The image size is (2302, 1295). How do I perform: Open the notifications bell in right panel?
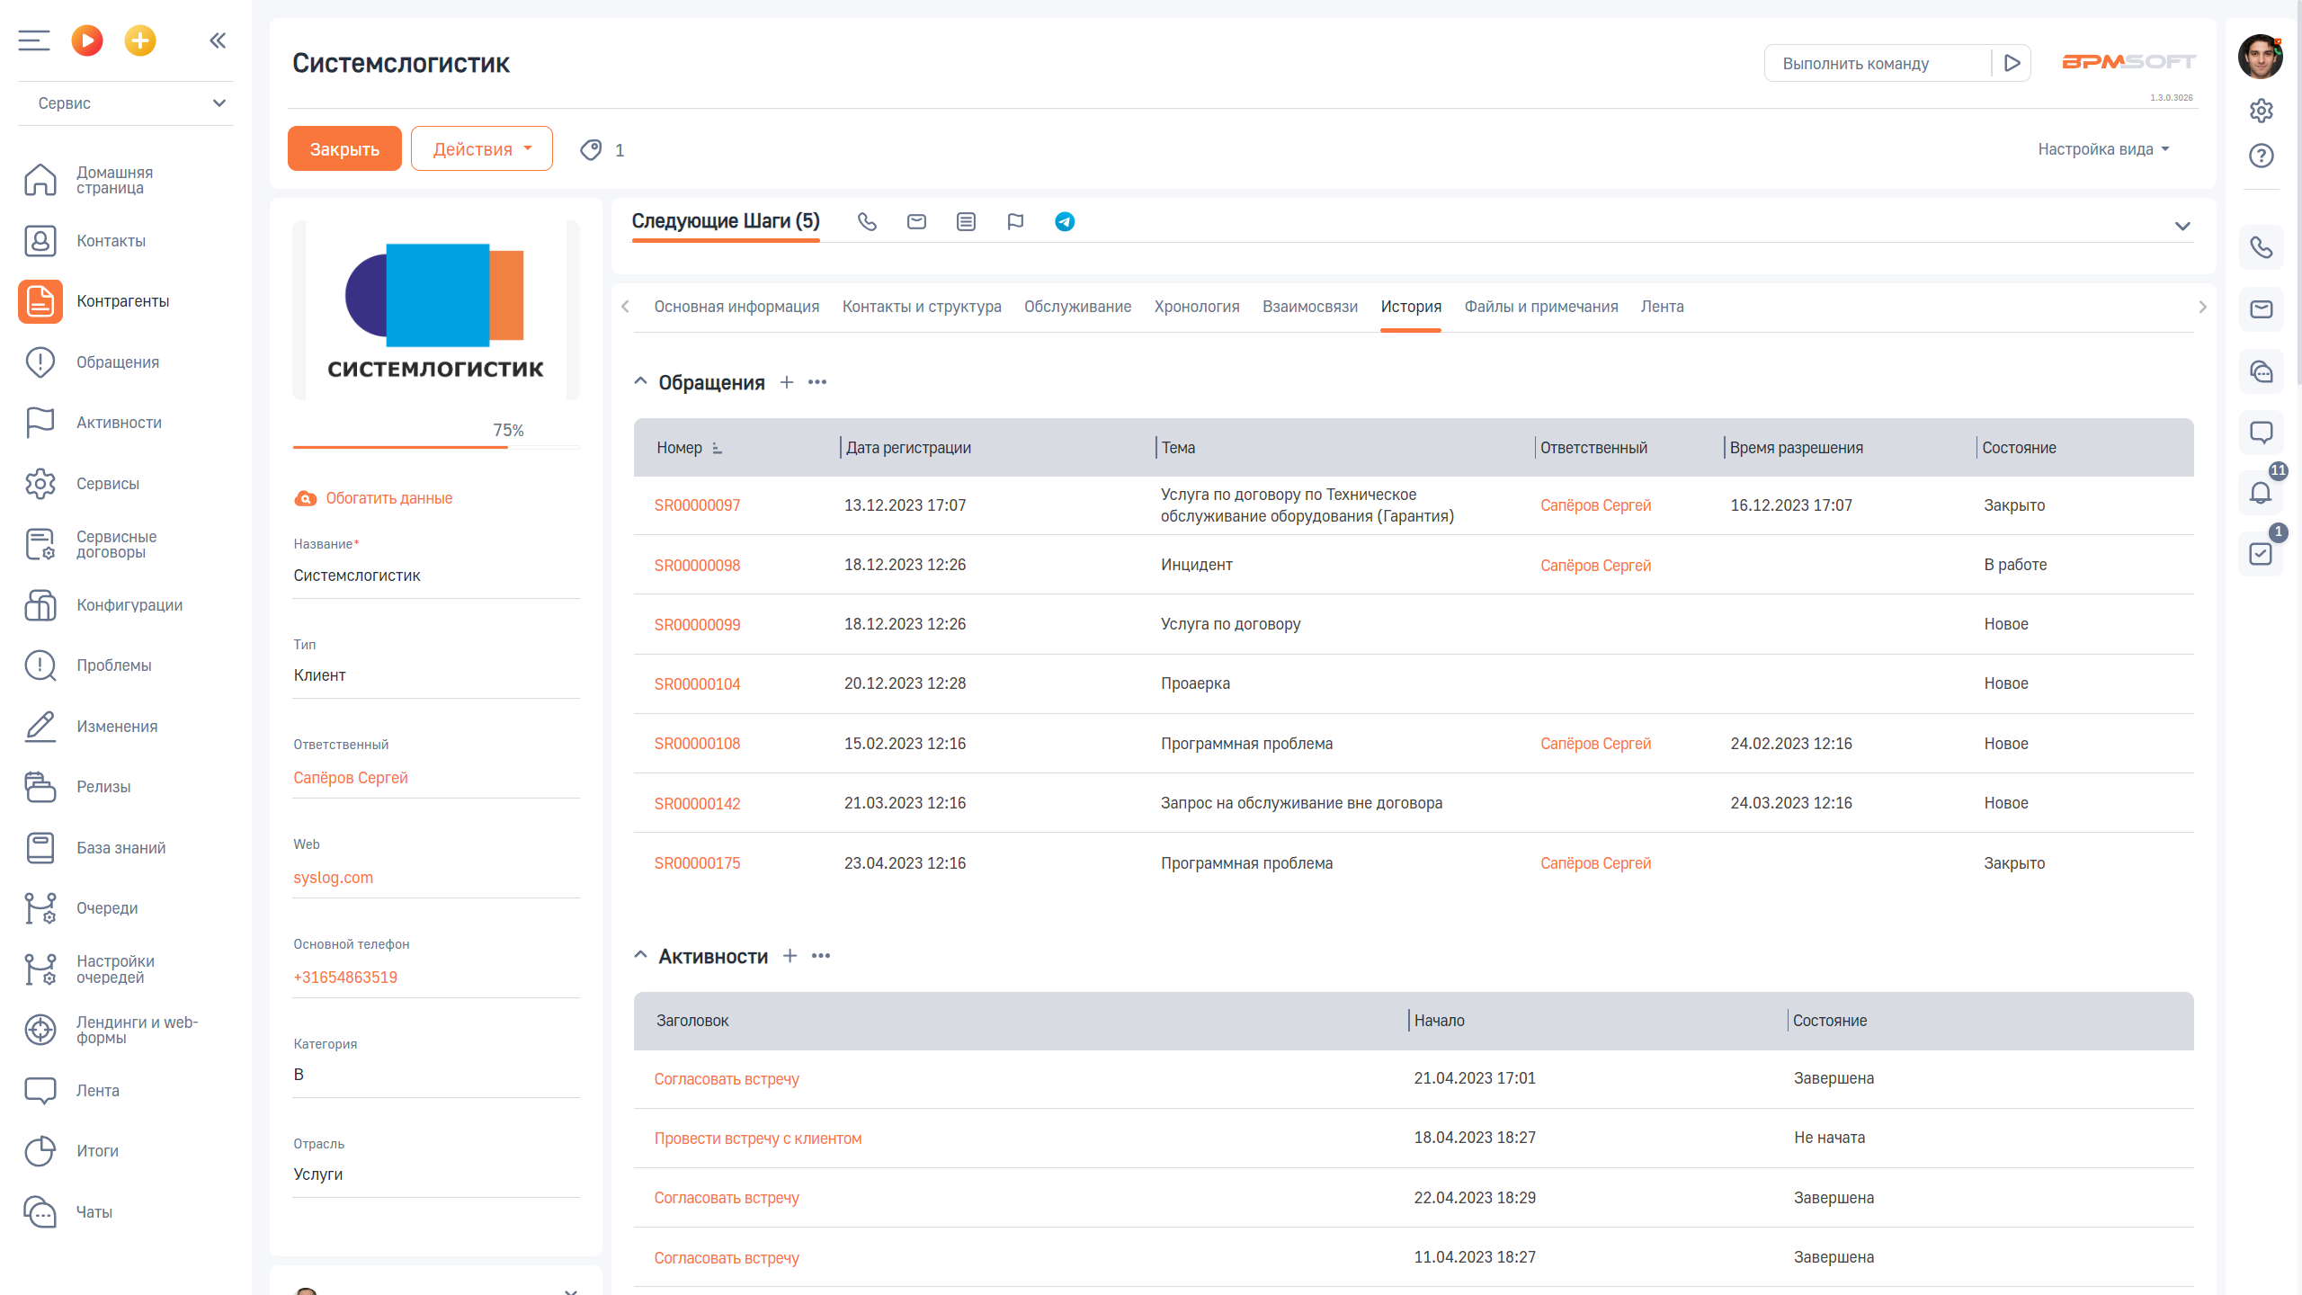2261,493
